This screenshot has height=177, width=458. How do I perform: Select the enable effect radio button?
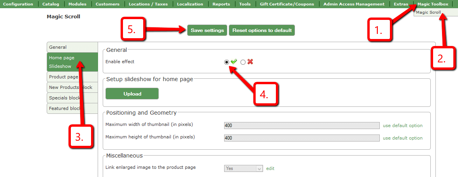[x=226, y=62]
